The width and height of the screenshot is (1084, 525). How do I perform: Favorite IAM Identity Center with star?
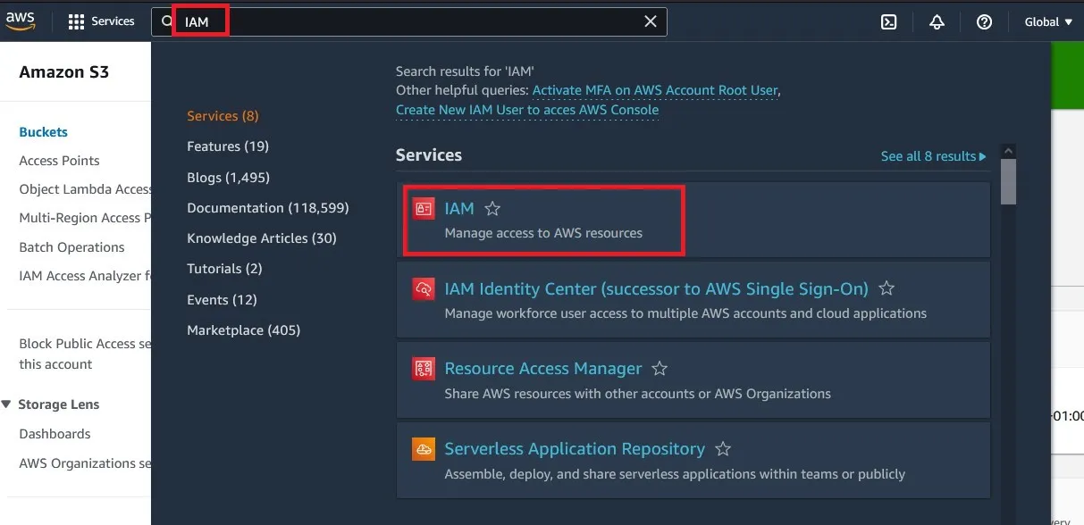tap(887, 288)
